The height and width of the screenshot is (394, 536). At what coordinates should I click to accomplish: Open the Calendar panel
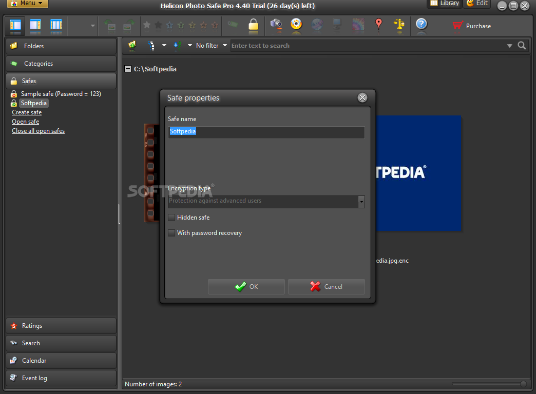tap(61, 361)
